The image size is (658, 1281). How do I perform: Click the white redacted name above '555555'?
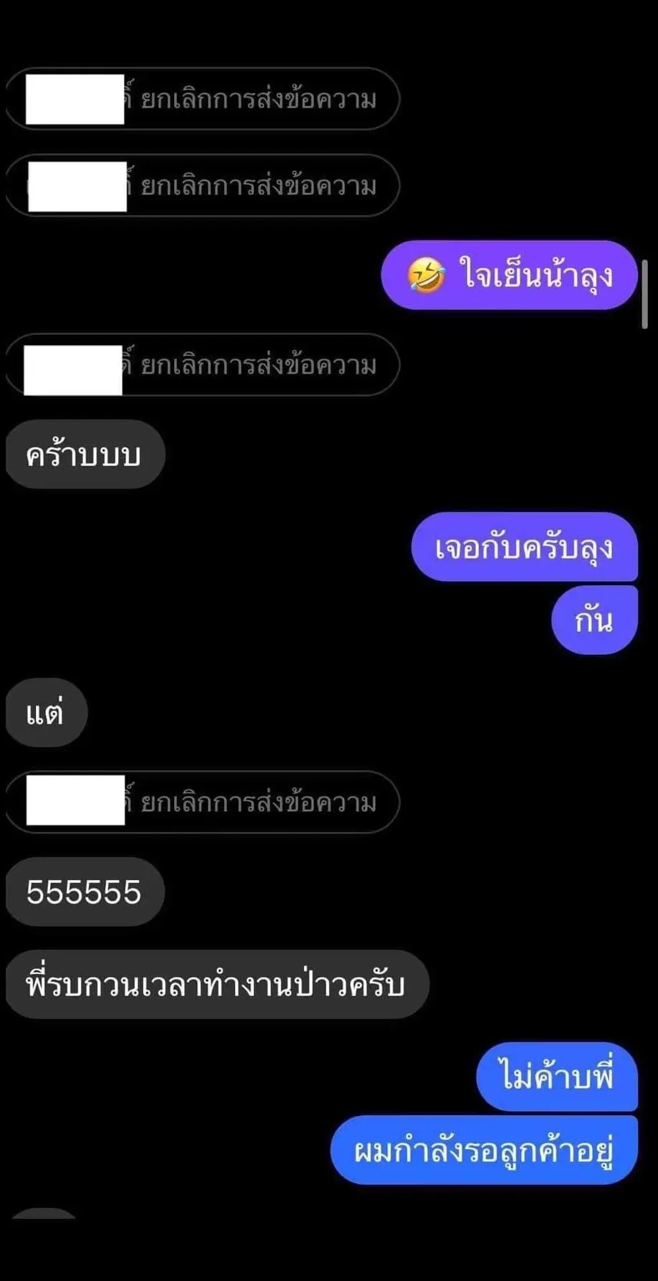point(76,800)
